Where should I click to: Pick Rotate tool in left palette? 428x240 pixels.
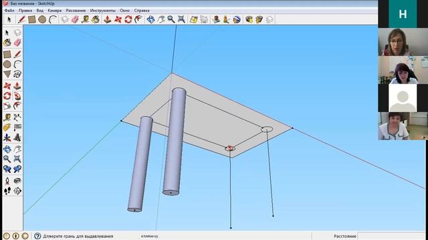pos(7,96)
